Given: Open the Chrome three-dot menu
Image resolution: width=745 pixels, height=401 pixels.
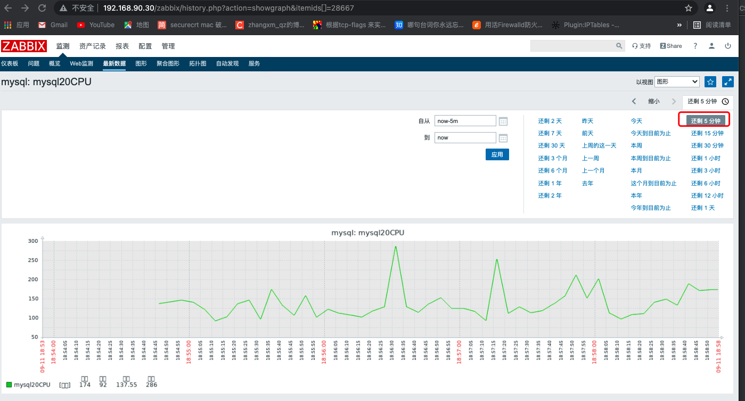Looking at the screenshot, I should pos(727,8).
